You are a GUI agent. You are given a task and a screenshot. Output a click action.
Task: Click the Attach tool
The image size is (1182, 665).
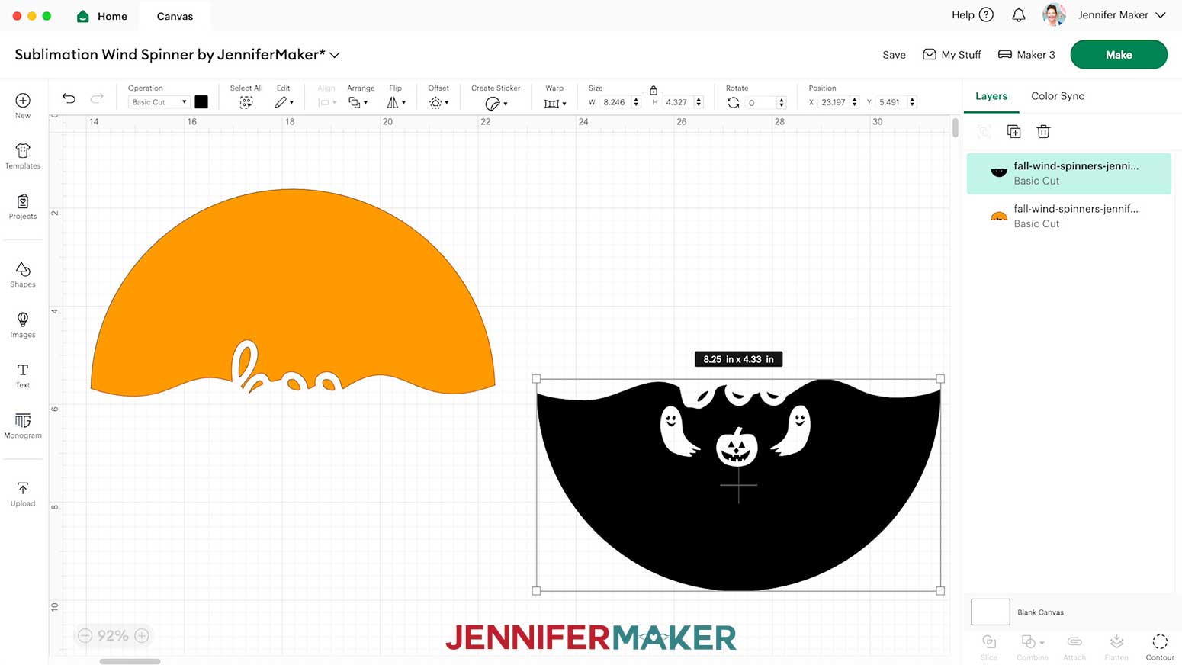tap(1074, 647)
